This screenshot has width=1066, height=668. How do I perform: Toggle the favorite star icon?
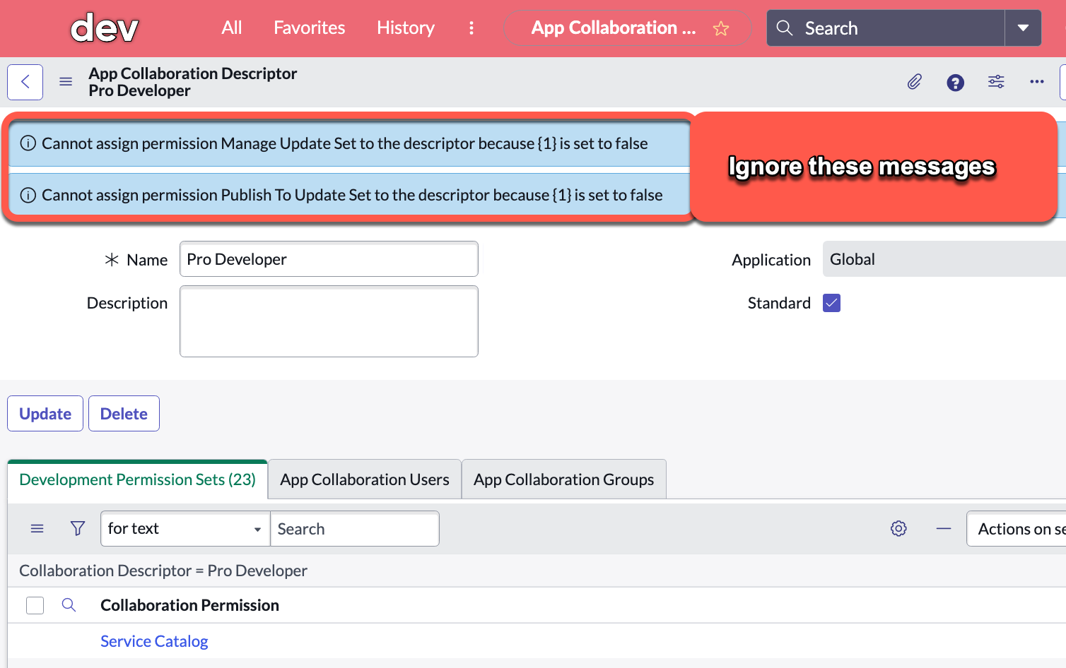point(721,28)
